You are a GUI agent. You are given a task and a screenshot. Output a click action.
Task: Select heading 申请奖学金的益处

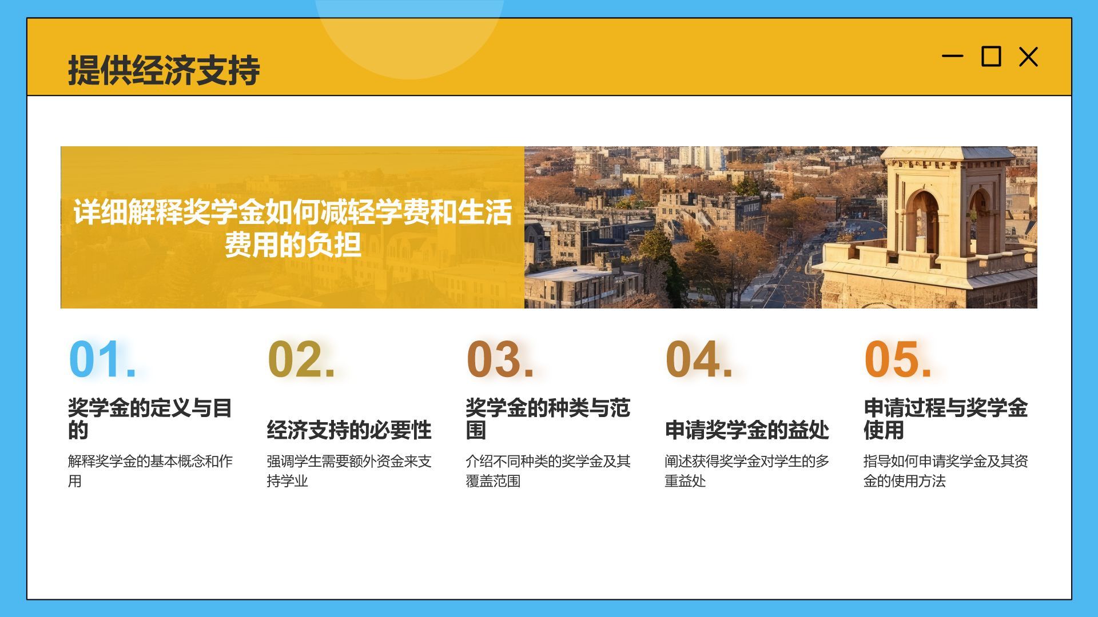[746, 430]
